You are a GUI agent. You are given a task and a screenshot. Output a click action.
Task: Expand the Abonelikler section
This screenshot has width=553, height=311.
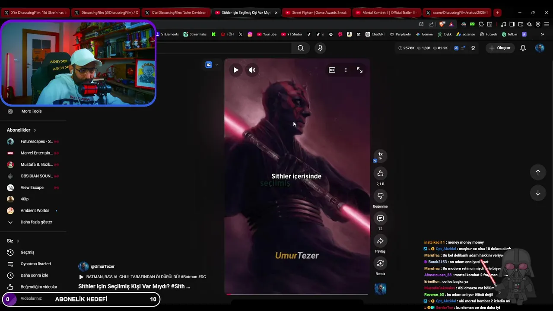22,130
